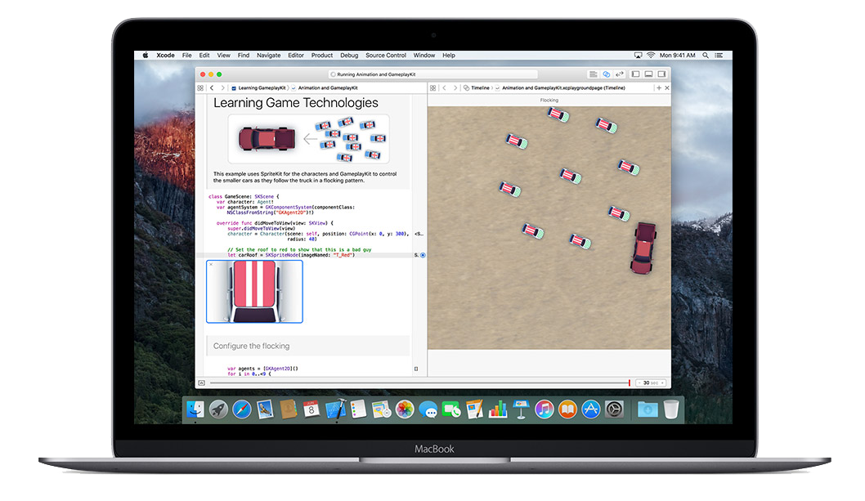Click the Learning Game Technologies title

(x=296, y=103)
